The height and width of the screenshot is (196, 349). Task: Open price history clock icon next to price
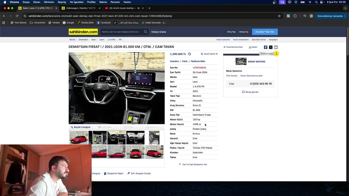[189, 54]
